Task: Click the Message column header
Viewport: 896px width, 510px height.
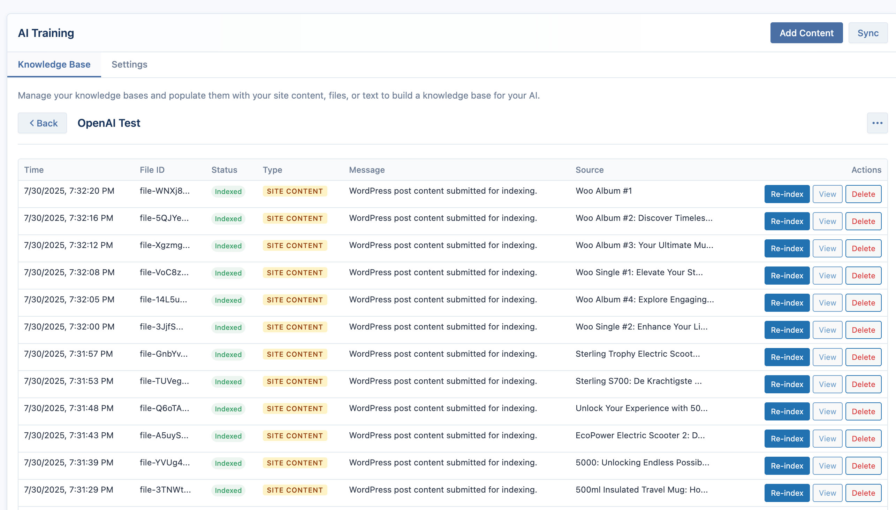Action: coord(367,170)
